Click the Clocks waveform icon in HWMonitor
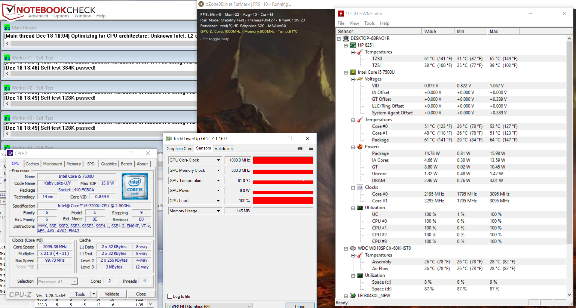Screen dimensions: 576x308 [x=360, y=187]
